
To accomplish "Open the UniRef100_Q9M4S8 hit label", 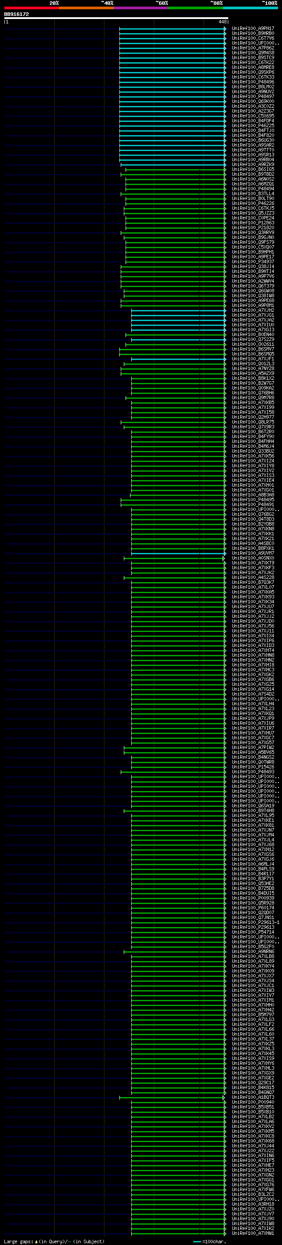I will coord(253,53).
